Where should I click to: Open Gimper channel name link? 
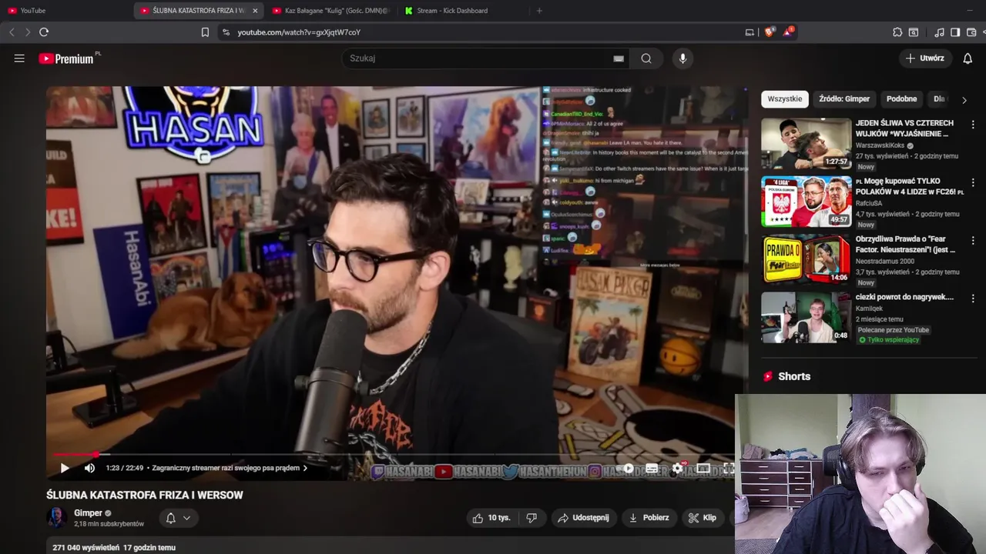click(88, 513)
